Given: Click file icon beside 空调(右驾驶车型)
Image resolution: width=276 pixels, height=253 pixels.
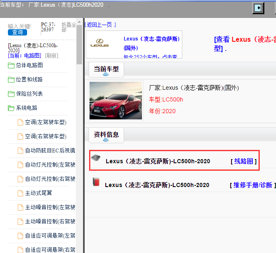Looking at the screenshot, I should coord(20,137).
